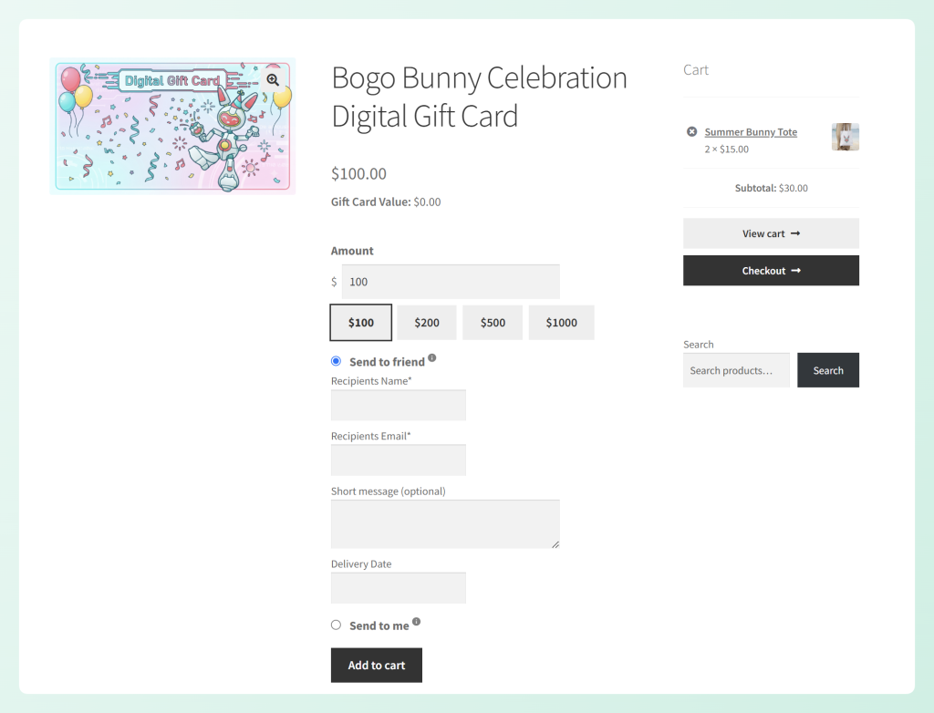Click the Short message (optional) label
The height and width of the screenshot is (713, 934).
(x=389, y=491)
